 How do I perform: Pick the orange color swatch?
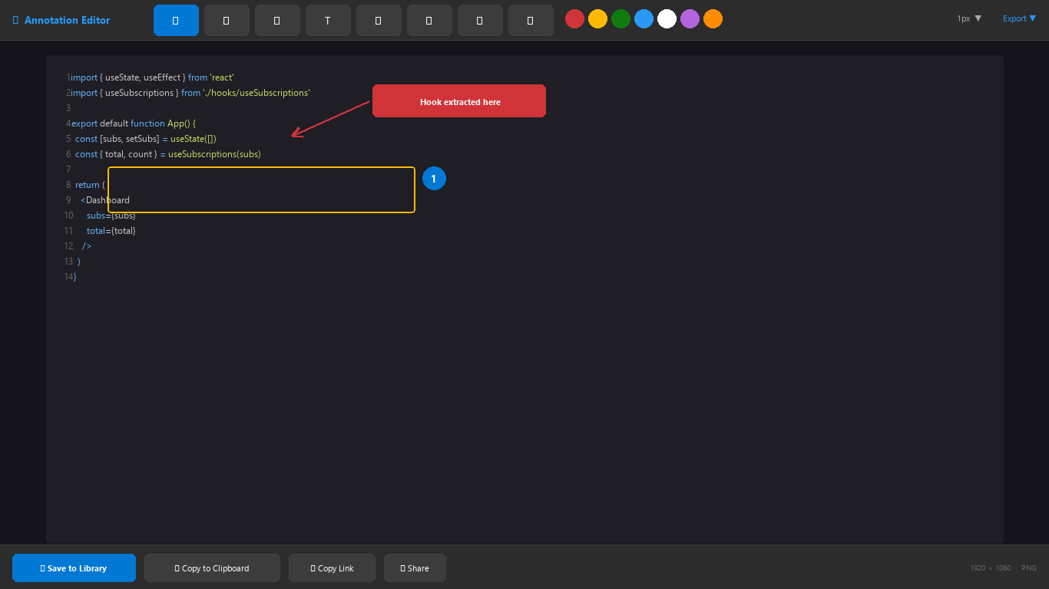pyautogui.click(x=713, y=19)
